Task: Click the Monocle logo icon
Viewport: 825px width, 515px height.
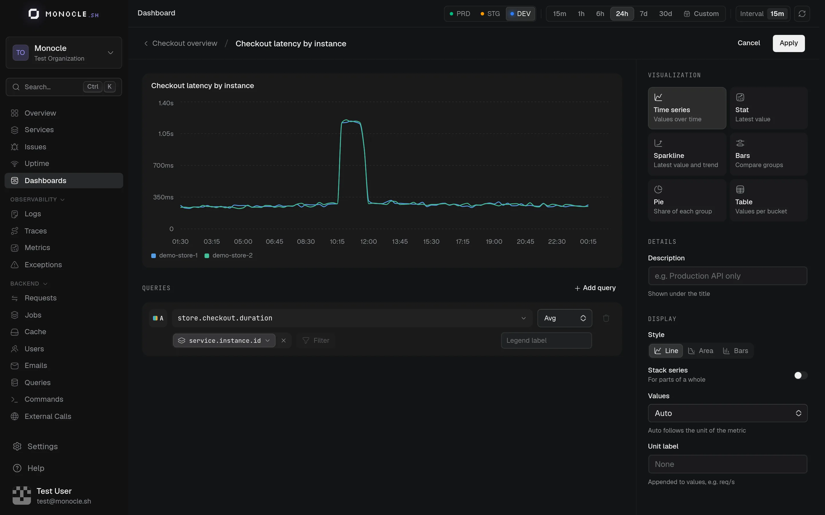Action: (x=34, y=14)
